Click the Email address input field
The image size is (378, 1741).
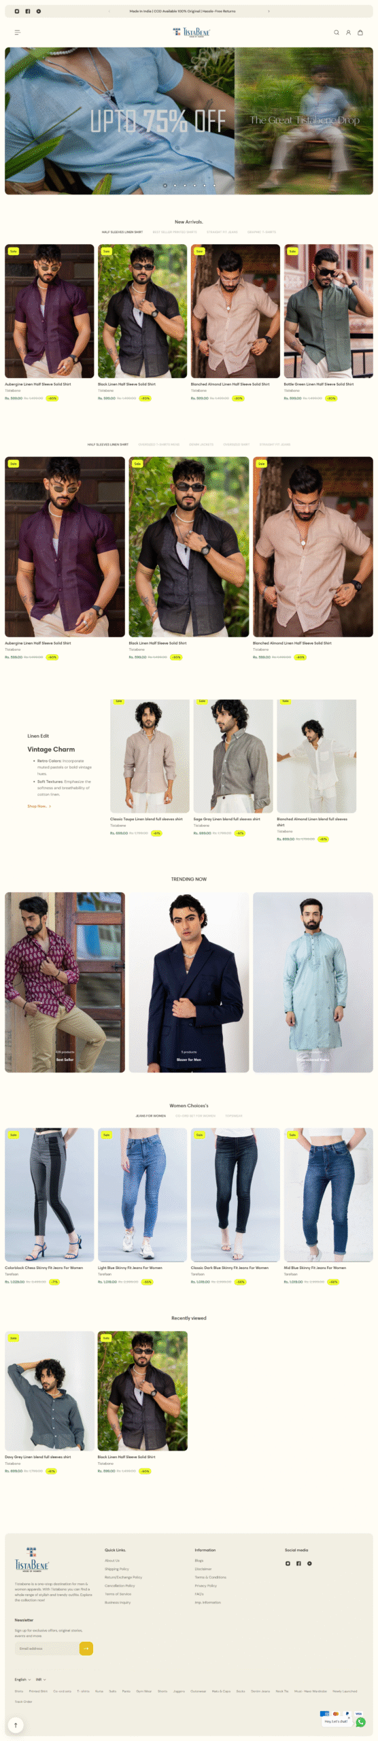47,1649
